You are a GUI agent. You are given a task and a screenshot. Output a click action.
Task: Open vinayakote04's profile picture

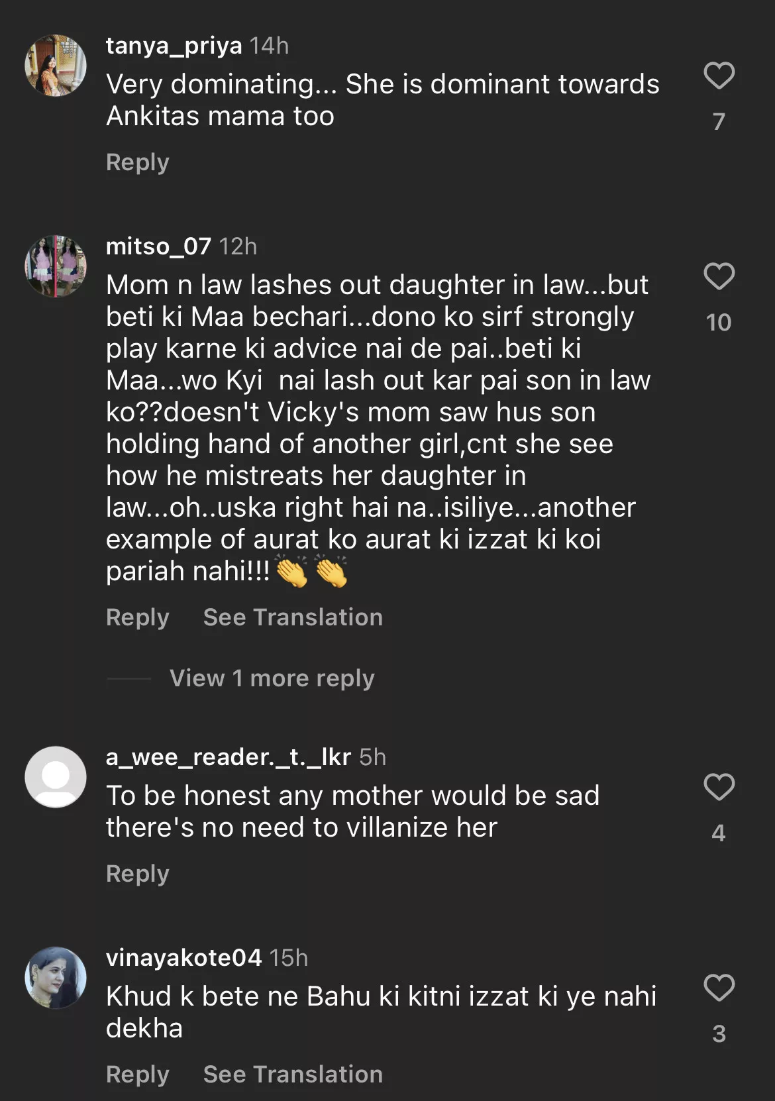pos(56,978)
